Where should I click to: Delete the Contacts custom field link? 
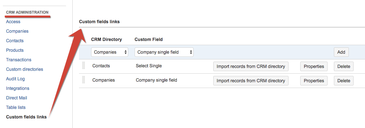(343, 66)
